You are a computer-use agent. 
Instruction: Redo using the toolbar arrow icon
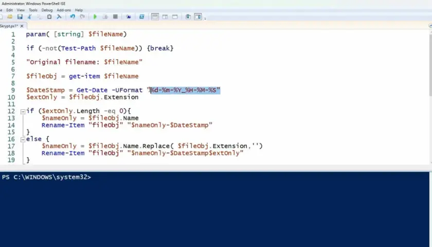82,17
